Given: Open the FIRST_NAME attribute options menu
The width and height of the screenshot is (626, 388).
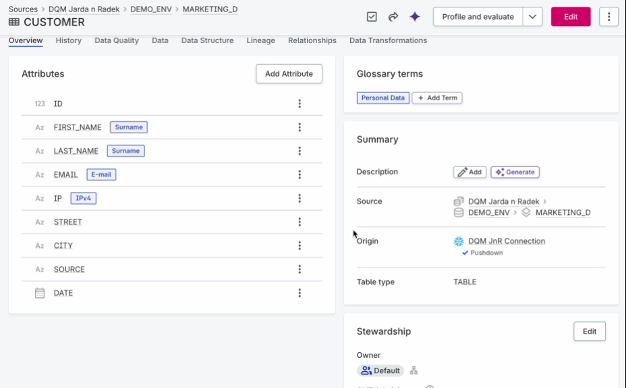Looking at the screenshot, I should pyautogui.click(x=300, y=127).
